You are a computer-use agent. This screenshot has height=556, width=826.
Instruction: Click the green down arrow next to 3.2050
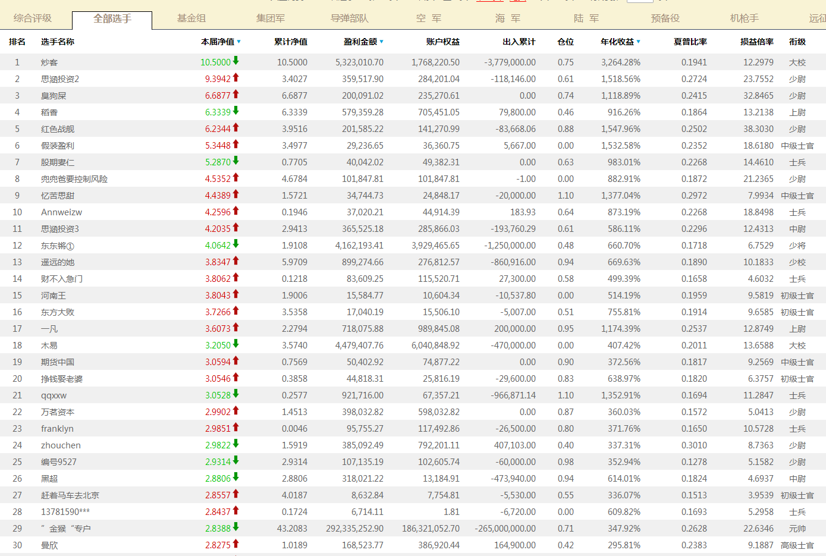click(x=236, y=344)
